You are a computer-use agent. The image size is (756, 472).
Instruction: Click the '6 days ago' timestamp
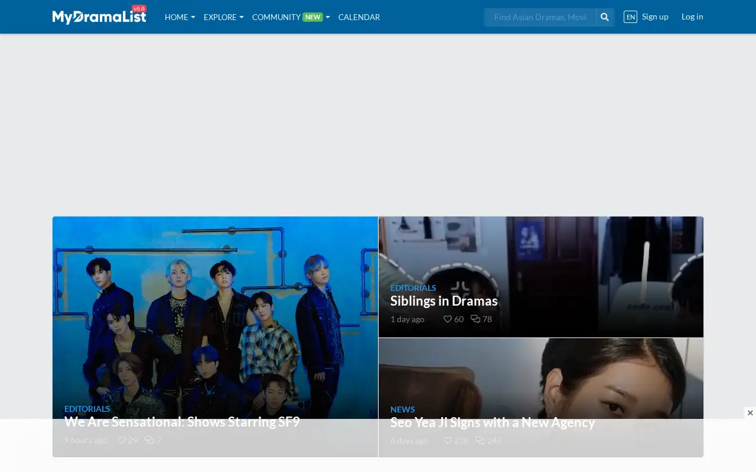coord(409,441)
